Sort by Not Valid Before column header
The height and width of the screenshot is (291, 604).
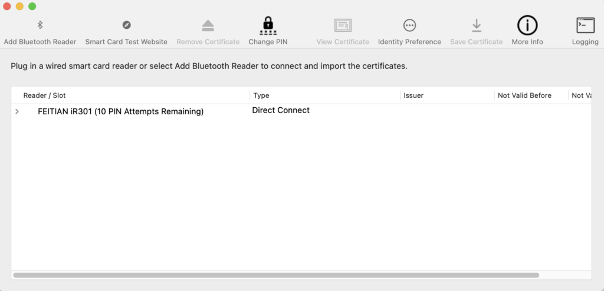524,95
